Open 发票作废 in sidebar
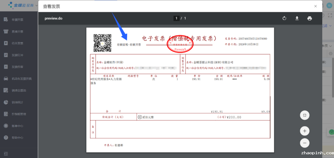Screen dimensions: 334x158 (x=17, y=67)
